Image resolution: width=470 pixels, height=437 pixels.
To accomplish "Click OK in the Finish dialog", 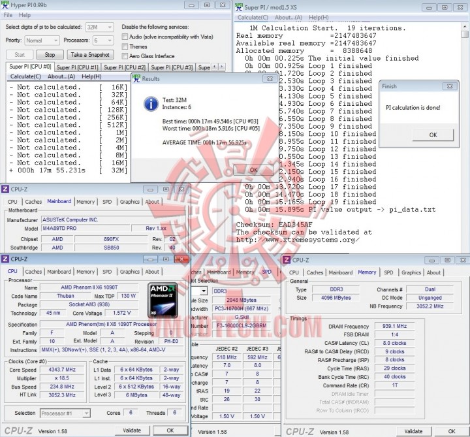I will [x=433, y=135].
